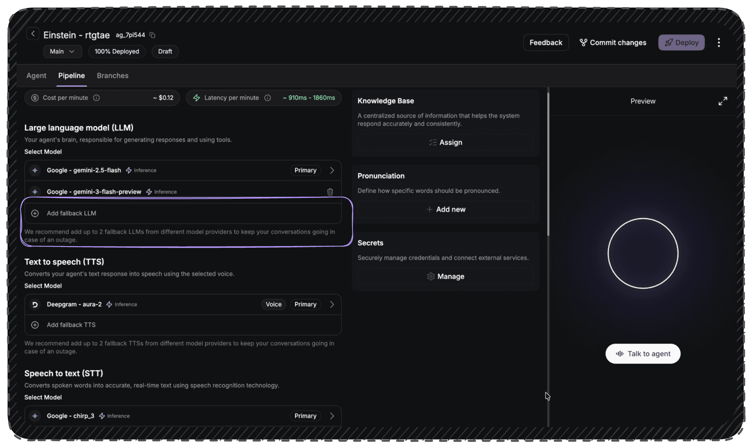Deploy the agent
The height and width of the screenshot is (448, 752).
[681, 43]
